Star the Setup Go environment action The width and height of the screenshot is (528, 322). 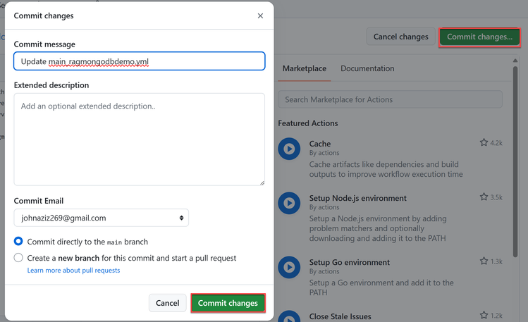click(x=484, y=261)
